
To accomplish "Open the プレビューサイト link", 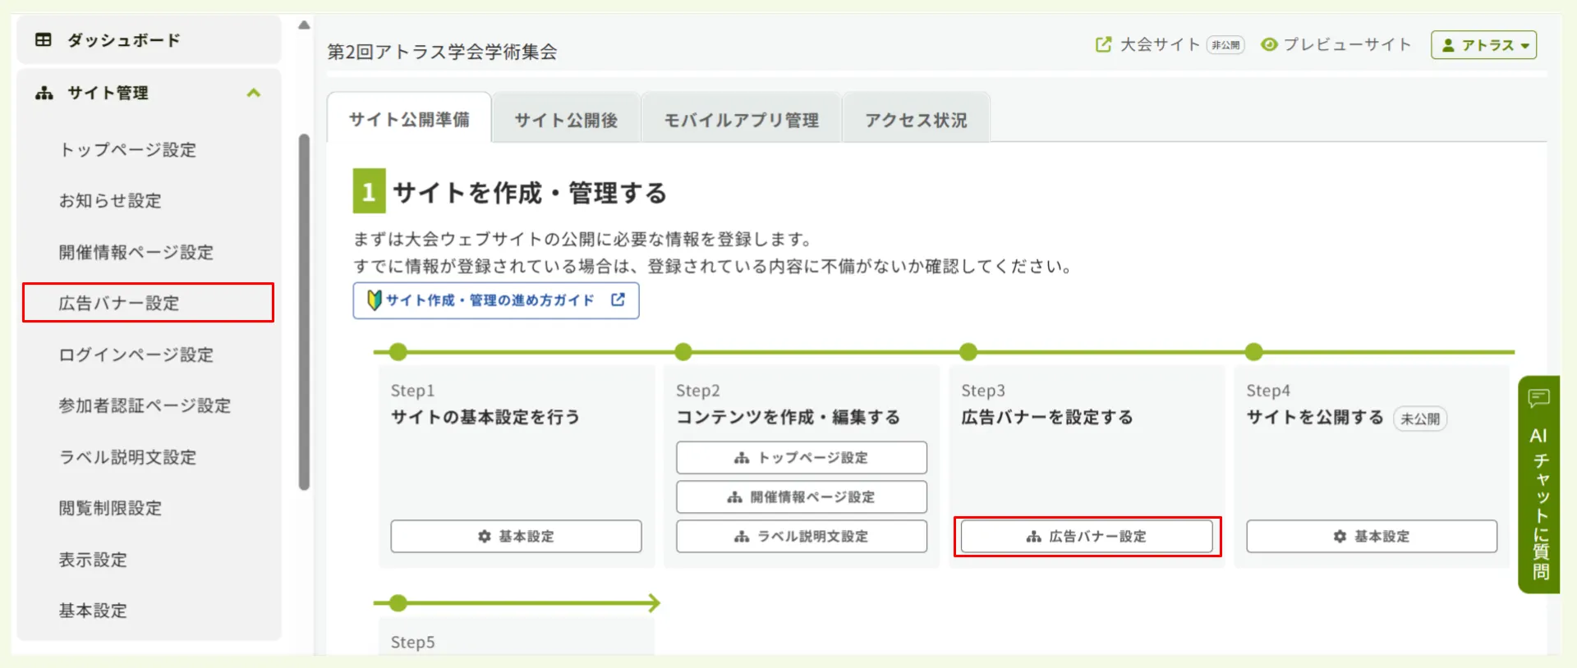I will pos(1347,44).
